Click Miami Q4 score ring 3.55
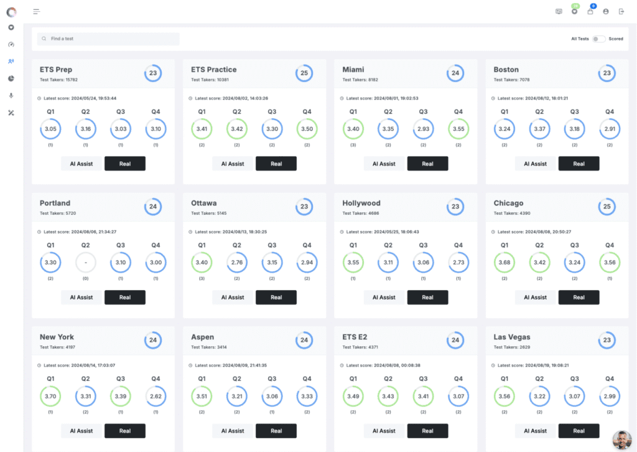The height and width of the screenshot is (452, 637). point(458,129)
